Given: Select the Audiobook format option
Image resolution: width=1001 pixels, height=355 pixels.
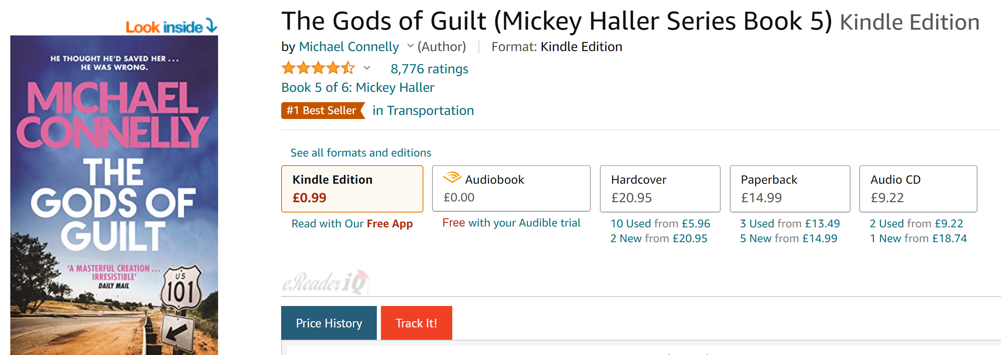Looking at the screenshot, I should tap(511, 189).
